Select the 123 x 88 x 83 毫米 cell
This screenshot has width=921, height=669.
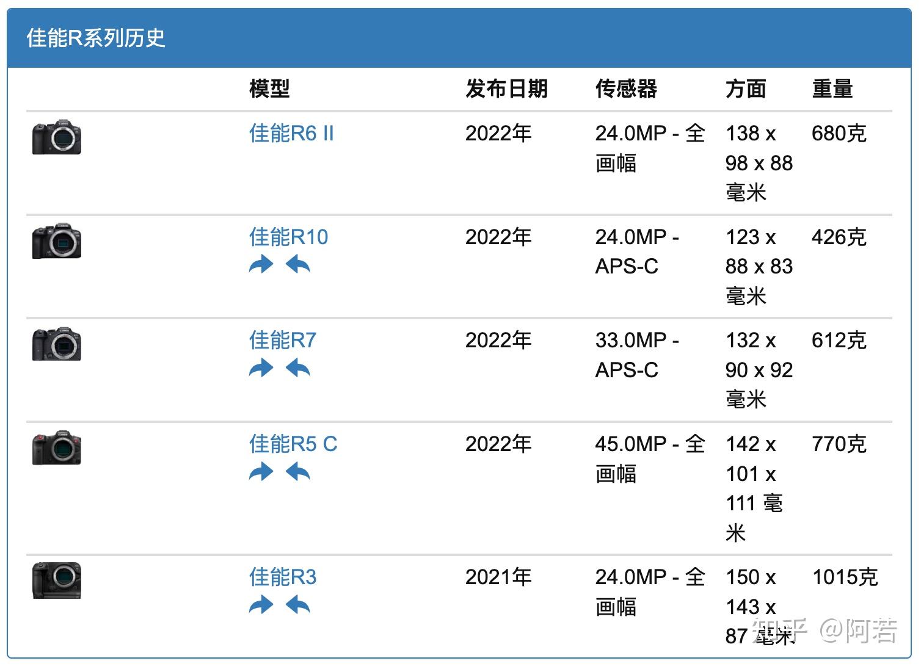(759, 267)
